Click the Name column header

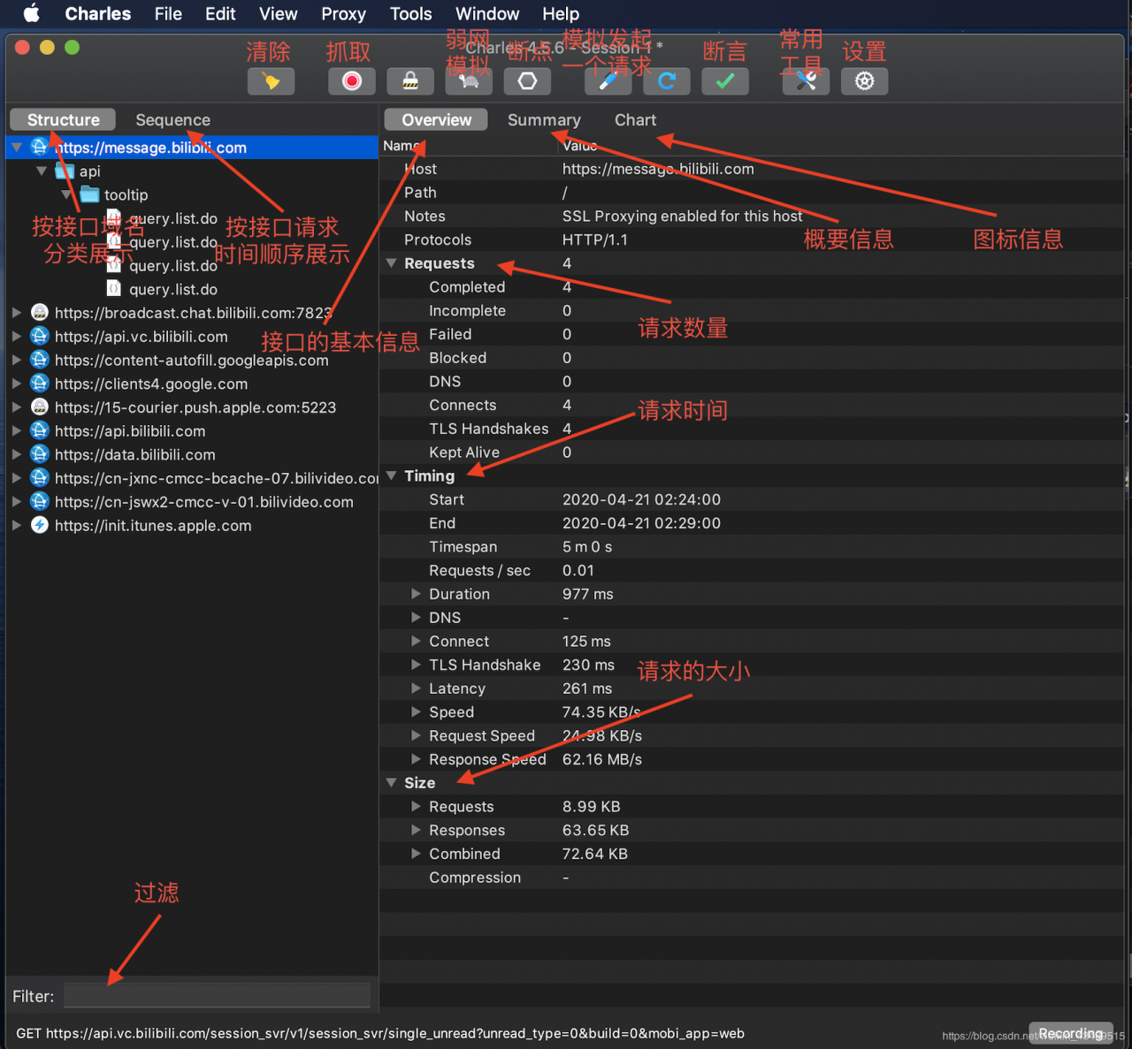click(x=401, y=145)
